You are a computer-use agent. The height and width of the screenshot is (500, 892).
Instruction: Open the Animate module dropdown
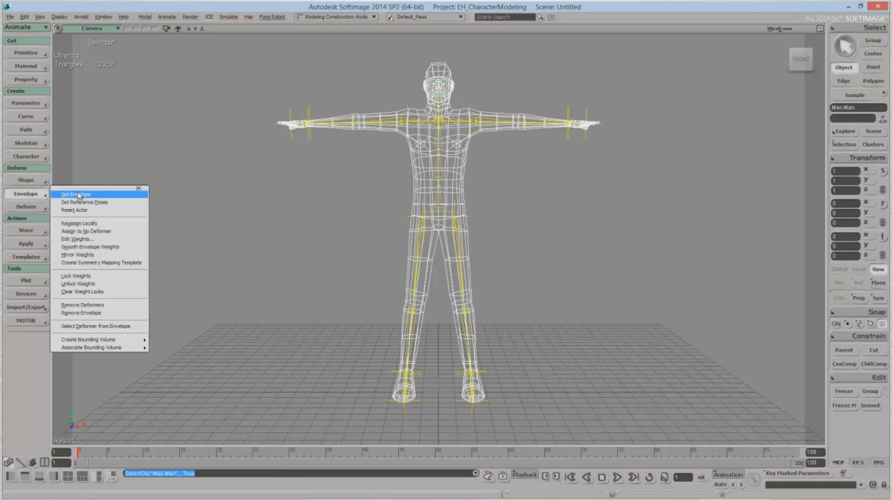[27, 27]
